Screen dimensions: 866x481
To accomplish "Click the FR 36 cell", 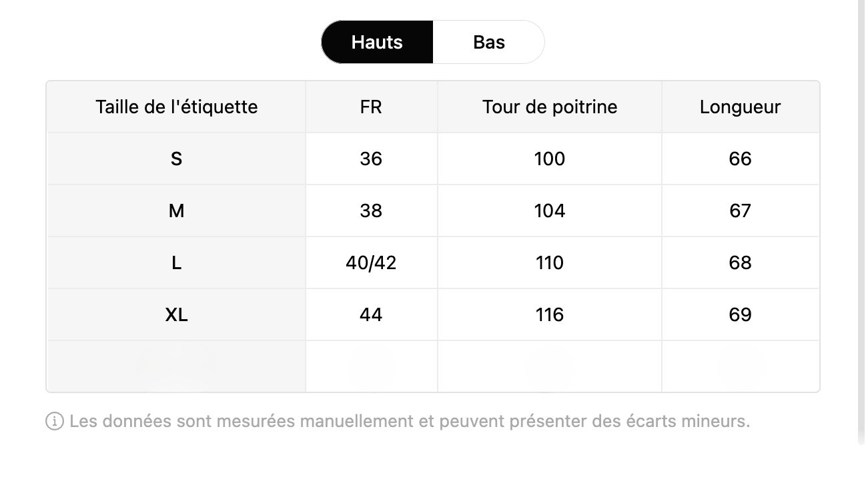I will point(371,159).
